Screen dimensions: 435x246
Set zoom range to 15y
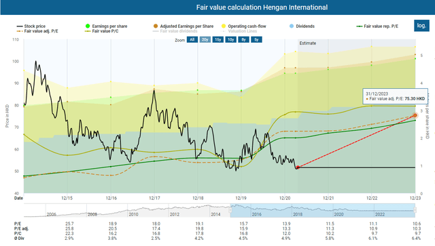tap(217, 39)
